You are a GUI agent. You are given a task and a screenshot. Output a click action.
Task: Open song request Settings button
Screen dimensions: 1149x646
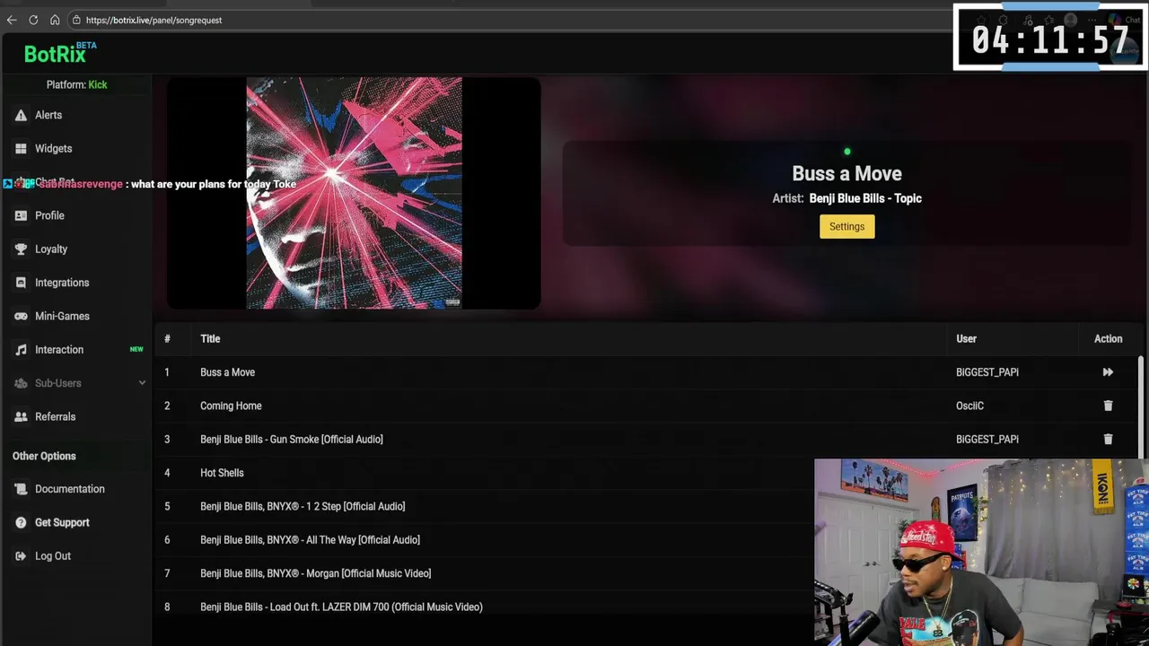[x=846, y=226]
